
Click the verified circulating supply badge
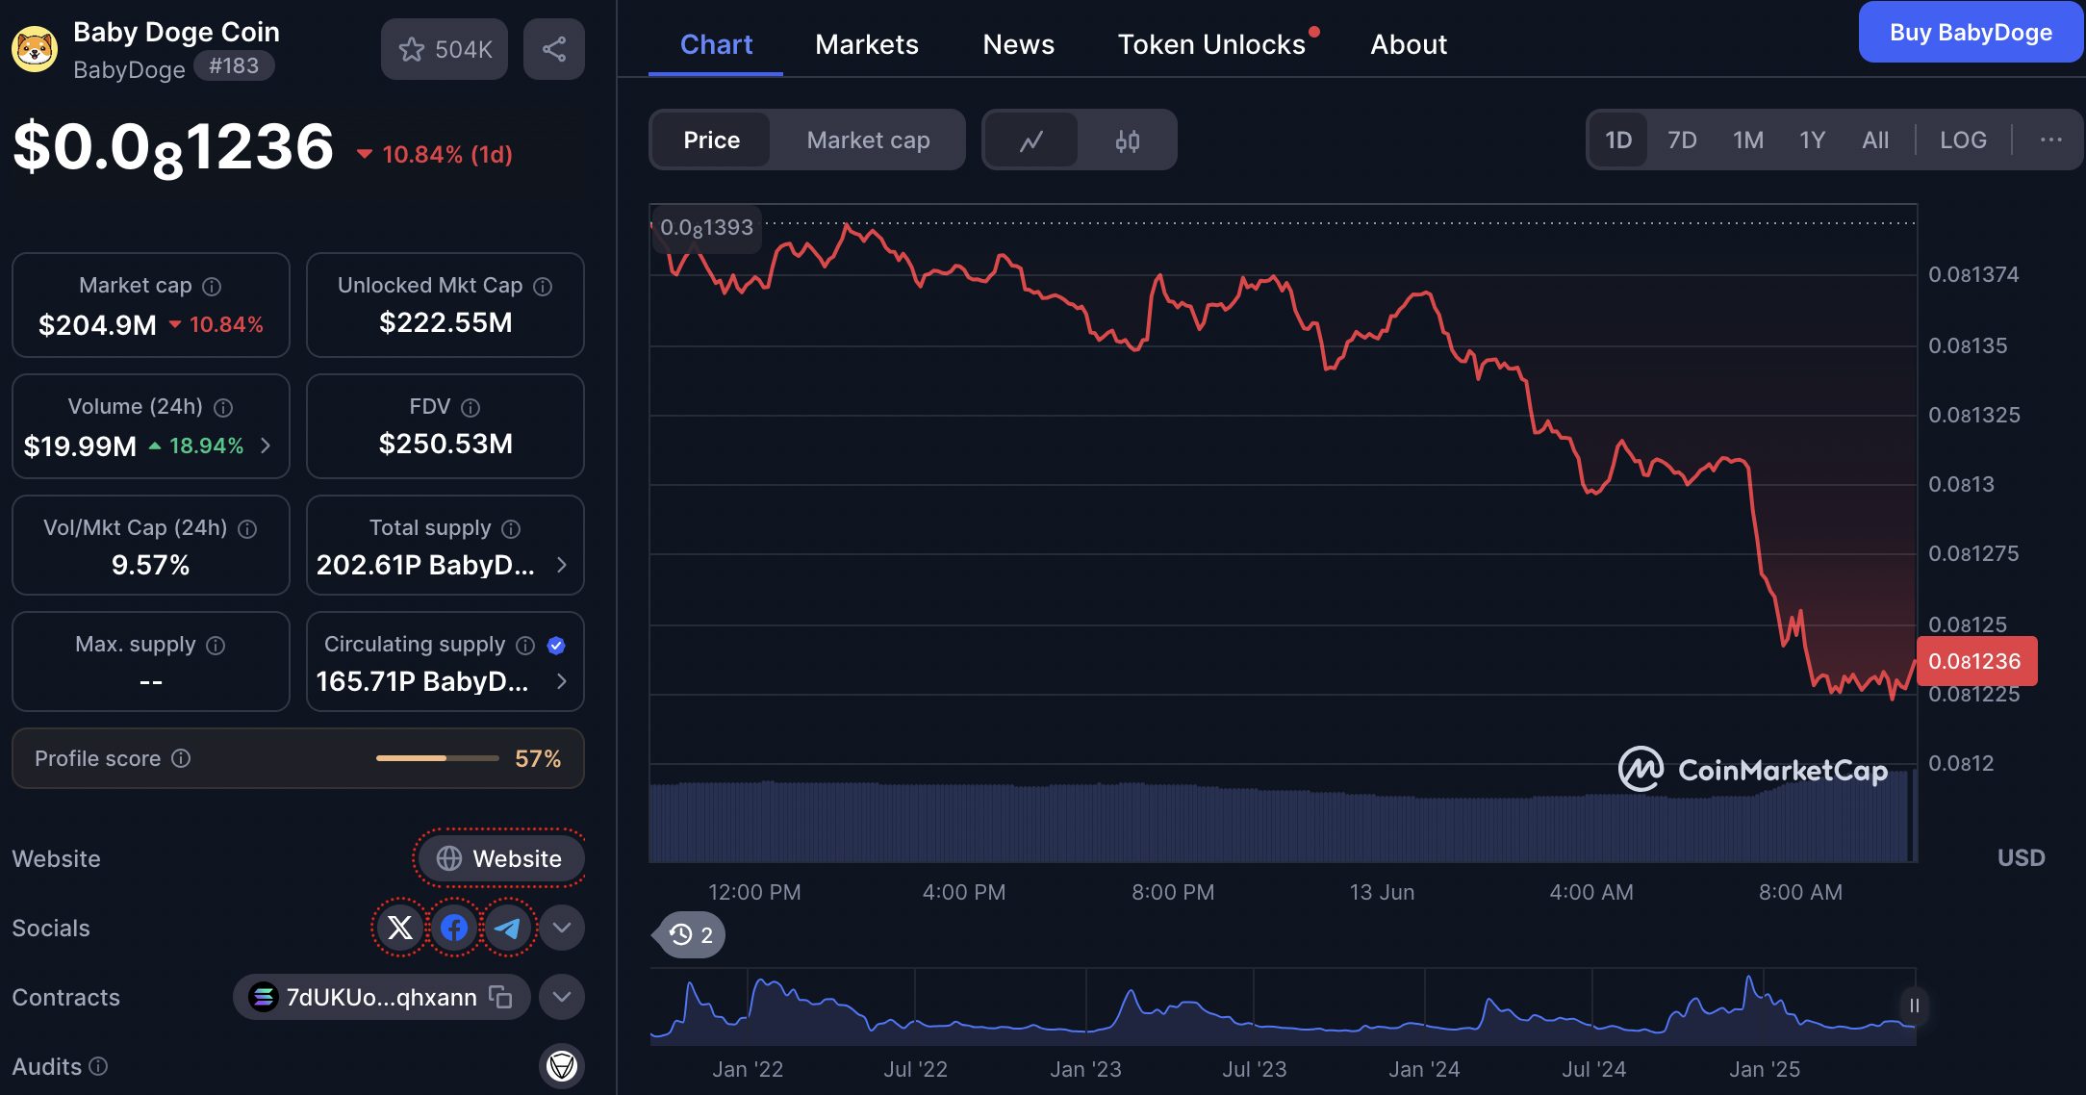click(x=556, y=646)
